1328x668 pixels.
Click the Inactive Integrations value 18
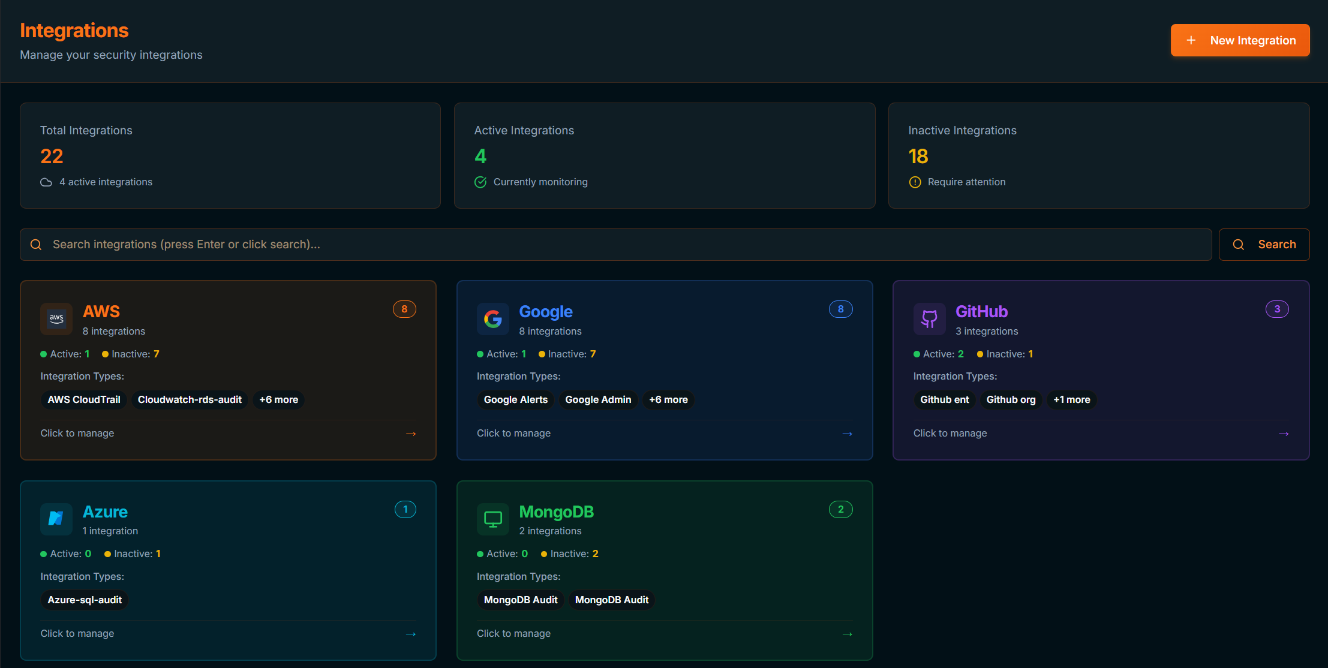coord(918,157)
